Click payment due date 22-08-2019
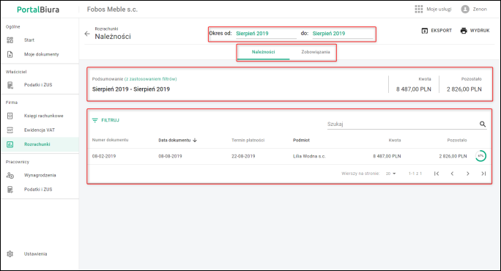The width and height of the screenshot is (501, 271). pos(243,156)
